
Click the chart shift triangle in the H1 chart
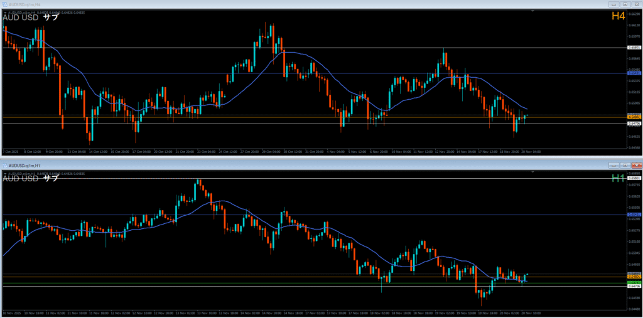(x=532, y=172)
